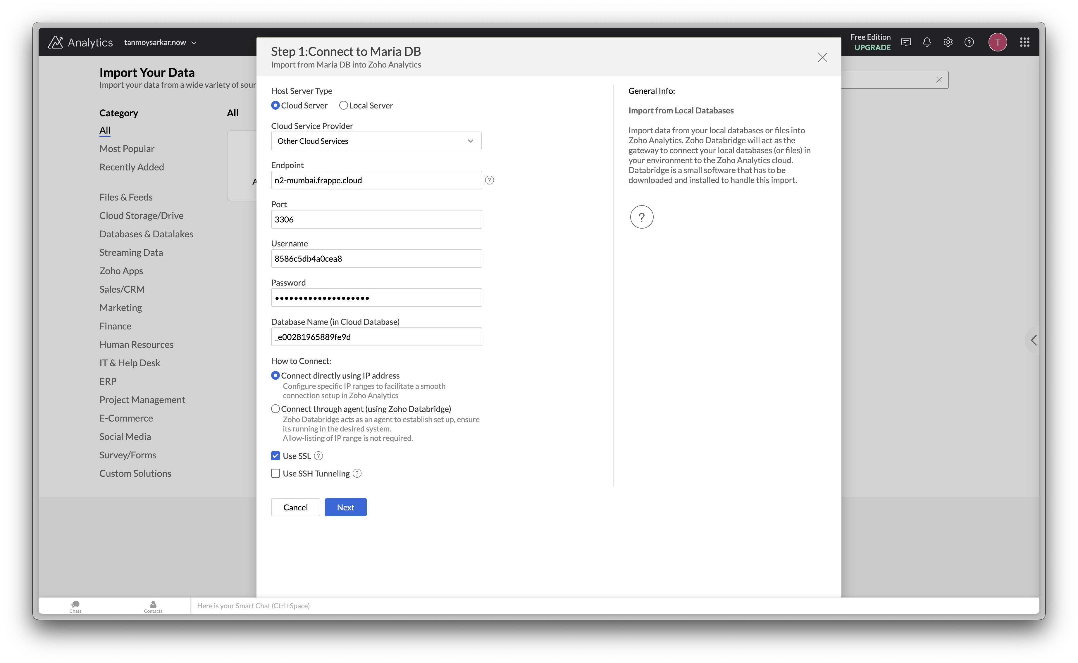Open the feedback chat icon in header

(x=906, y=42)
